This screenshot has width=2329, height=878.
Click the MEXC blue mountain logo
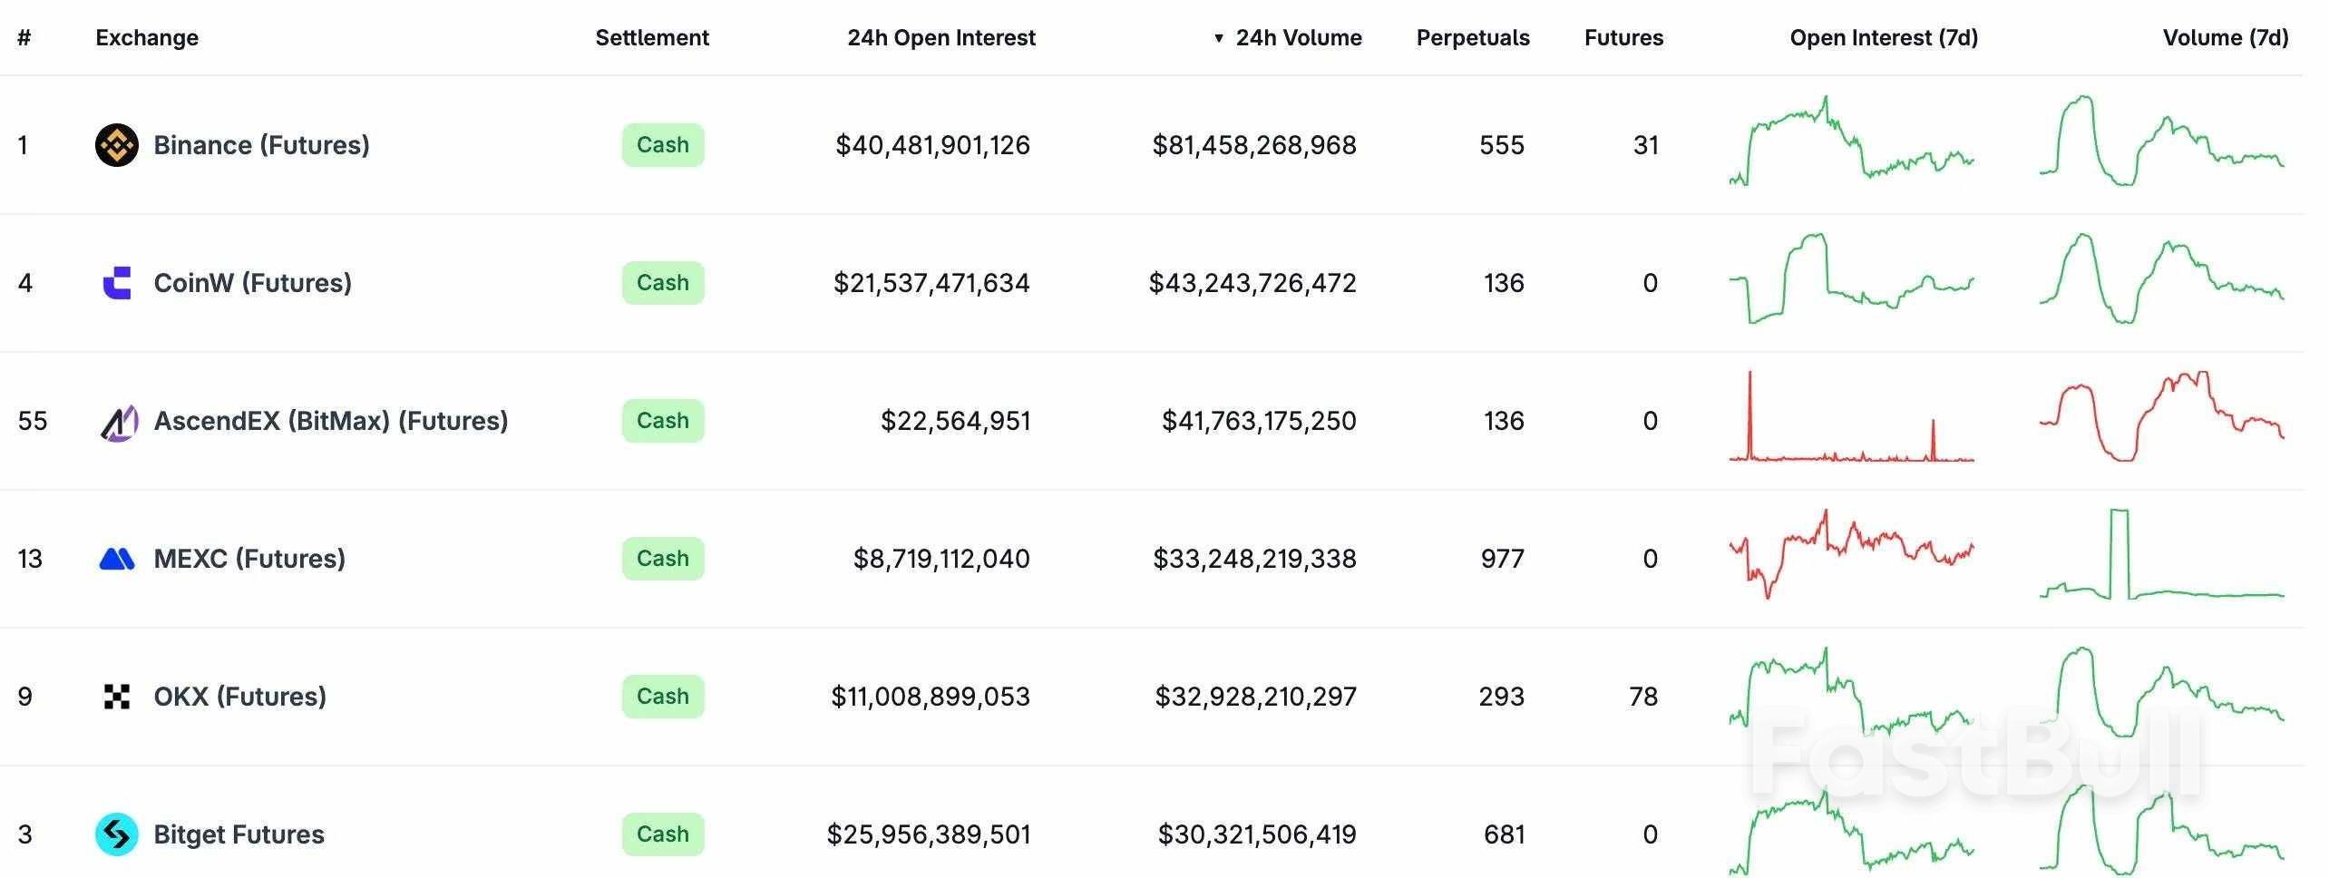tap(116, 559)
